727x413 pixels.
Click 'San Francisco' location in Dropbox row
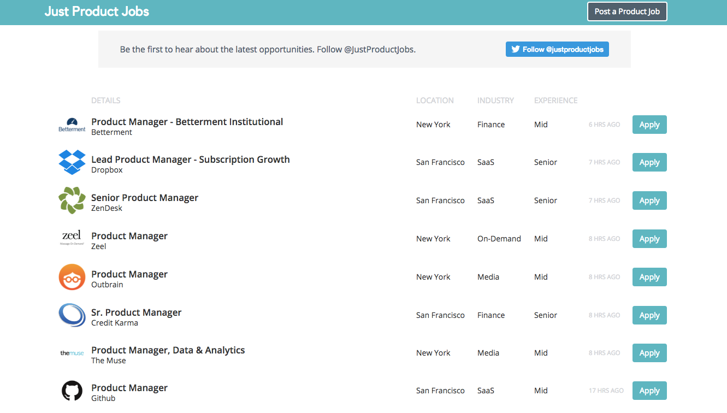coord(440,162)
